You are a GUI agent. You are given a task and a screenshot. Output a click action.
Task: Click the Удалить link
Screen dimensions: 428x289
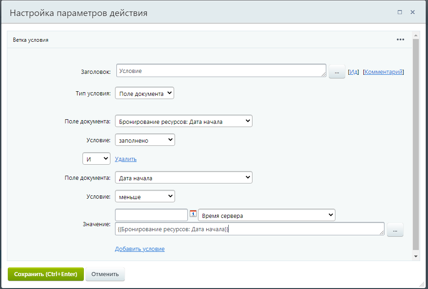point(126,159)
